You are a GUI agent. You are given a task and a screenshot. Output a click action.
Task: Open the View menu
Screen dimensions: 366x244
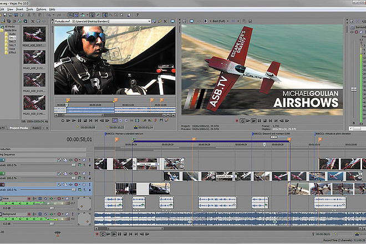coord(10,9)
